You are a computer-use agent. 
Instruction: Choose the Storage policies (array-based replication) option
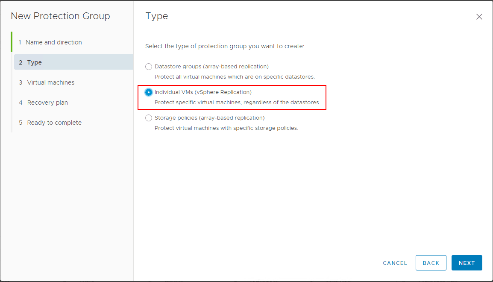149,117
